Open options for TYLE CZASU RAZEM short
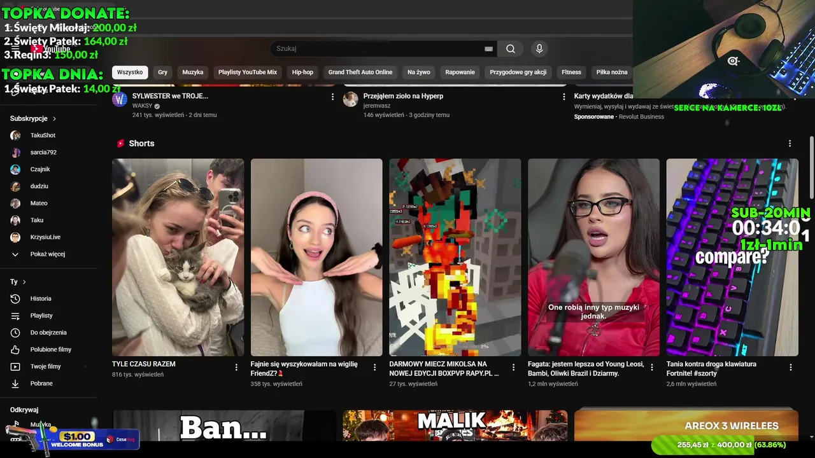 236,368
